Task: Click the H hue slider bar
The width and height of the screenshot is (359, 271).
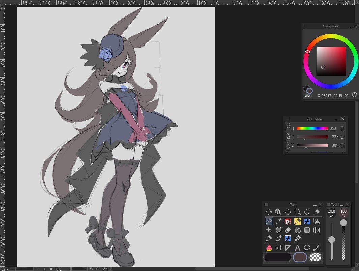Action: (x=312, y=128)
